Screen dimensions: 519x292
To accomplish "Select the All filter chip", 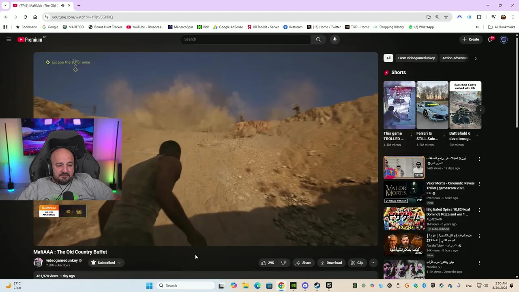I will [x=388, y=58].
